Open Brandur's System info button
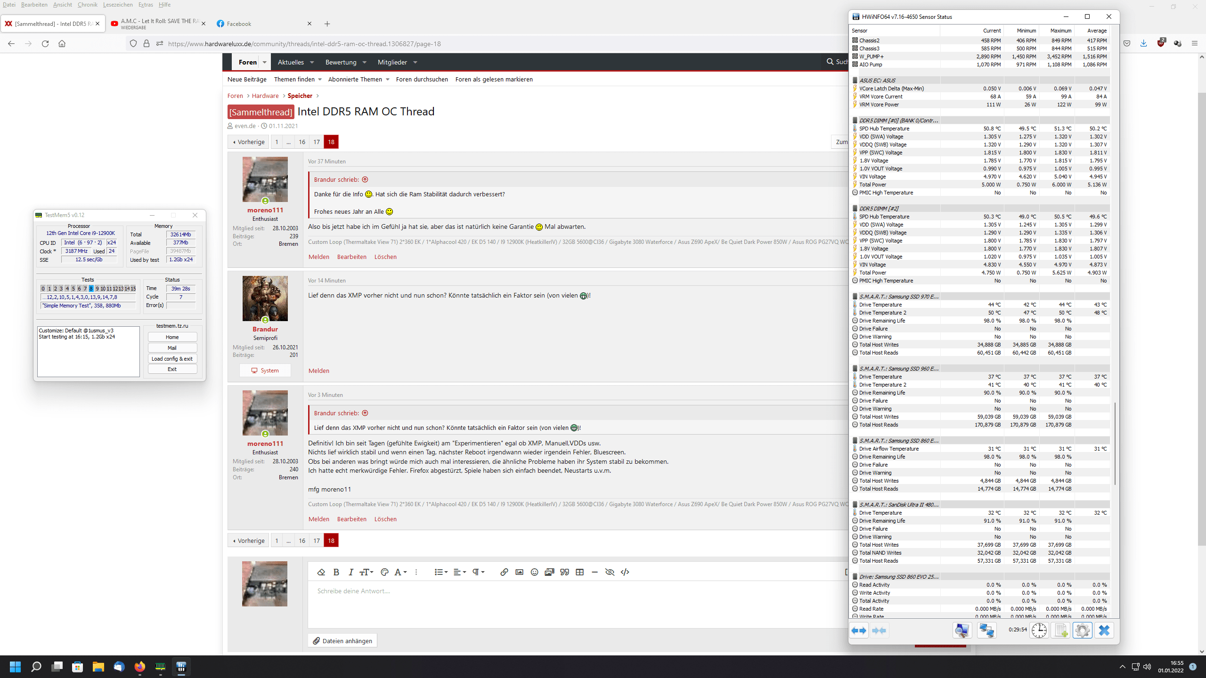The image size is (1206, 678). coord(265,371)
